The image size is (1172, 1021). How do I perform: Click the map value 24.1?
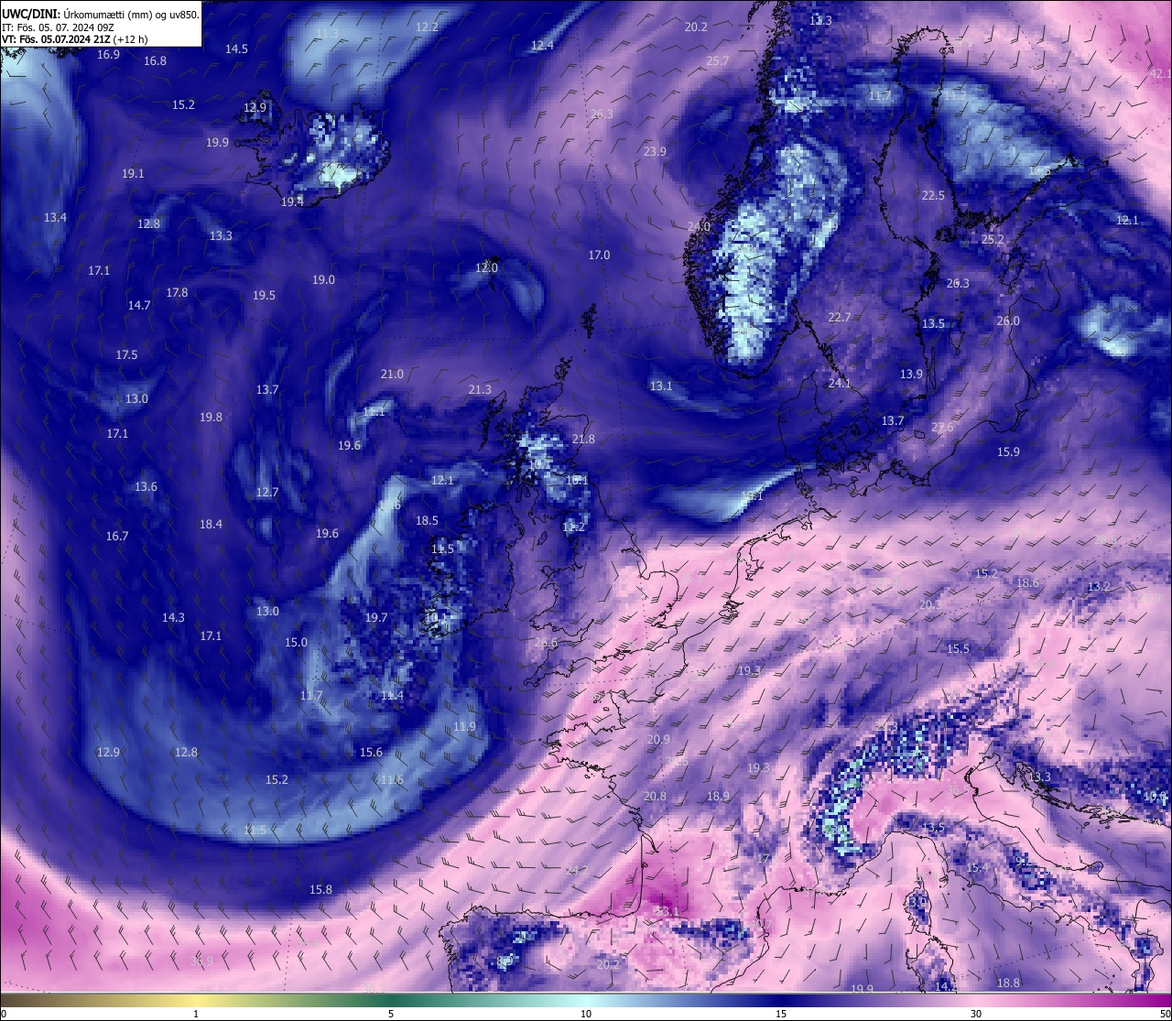pos(840,384)
